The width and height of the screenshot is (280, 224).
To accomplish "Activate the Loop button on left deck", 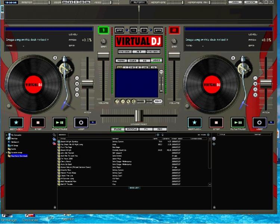I will tap(81, 122).
